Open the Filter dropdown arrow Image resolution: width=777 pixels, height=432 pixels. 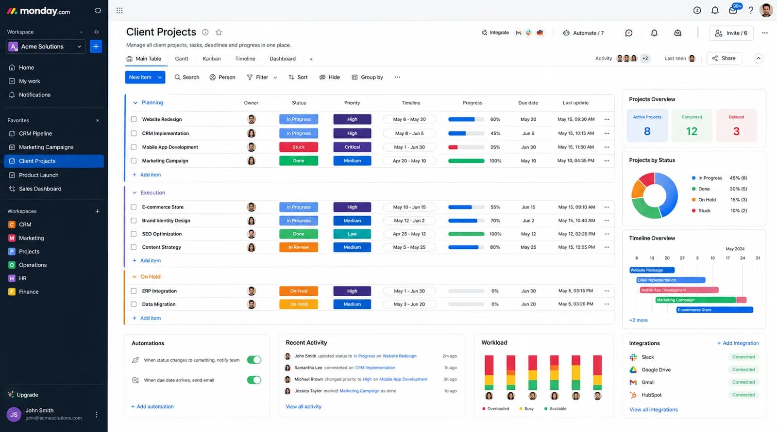coord(275,78)
